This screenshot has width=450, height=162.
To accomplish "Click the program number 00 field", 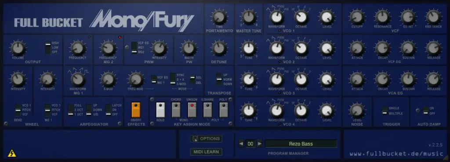I will pos(250,144).
